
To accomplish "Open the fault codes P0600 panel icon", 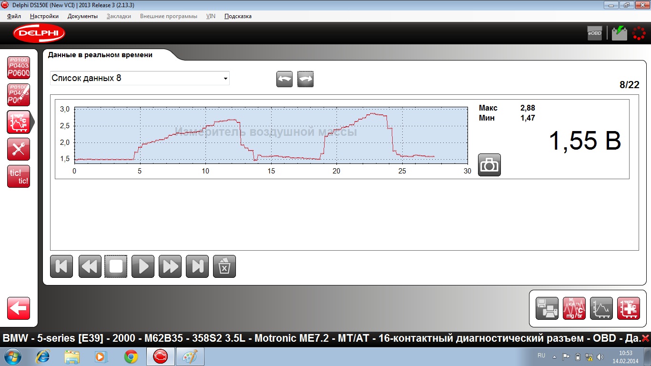I will click(19, 67).
